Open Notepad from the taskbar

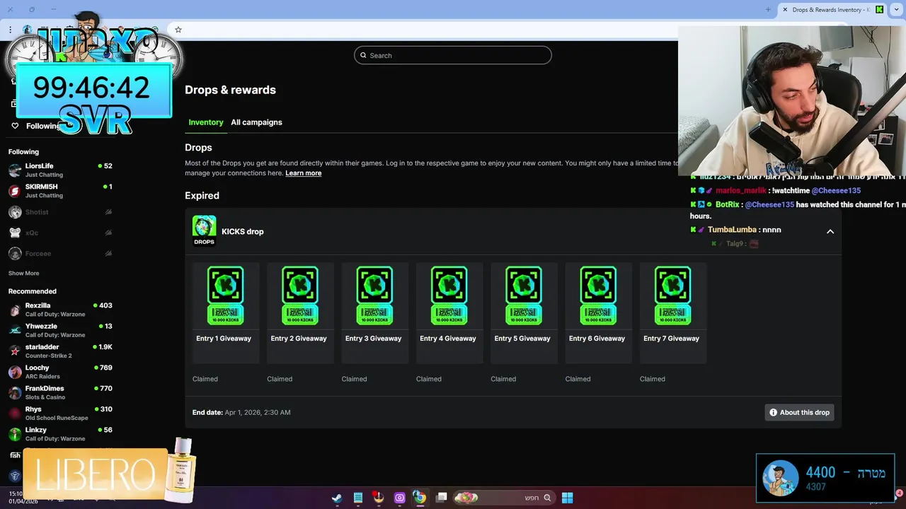pos(358,498)
